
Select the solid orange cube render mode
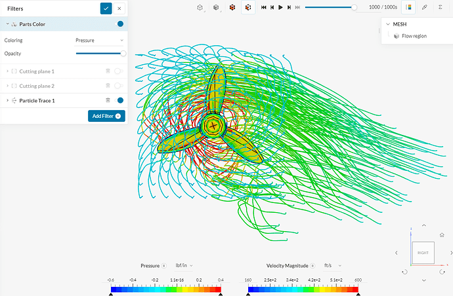(232, 7)
